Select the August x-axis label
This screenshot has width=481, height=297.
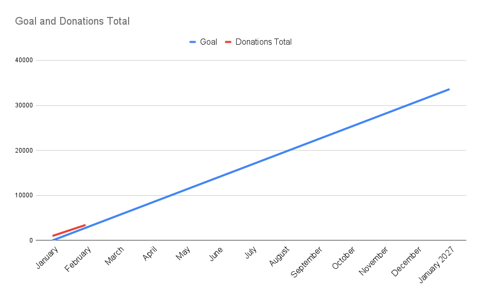coord(279,256)
